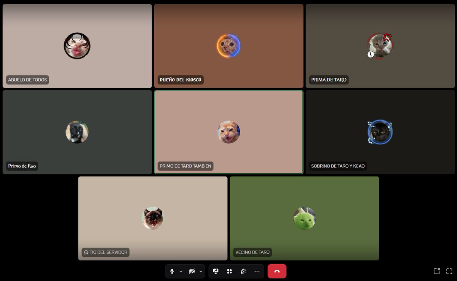Image resolution: width=457 pixels, height=281 pixels.
Task: Click the SOBRINO DE TARO Y KCAO label
Action: tap(338, 166)
